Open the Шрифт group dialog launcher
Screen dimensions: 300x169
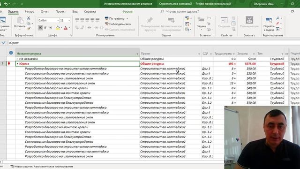71,36
